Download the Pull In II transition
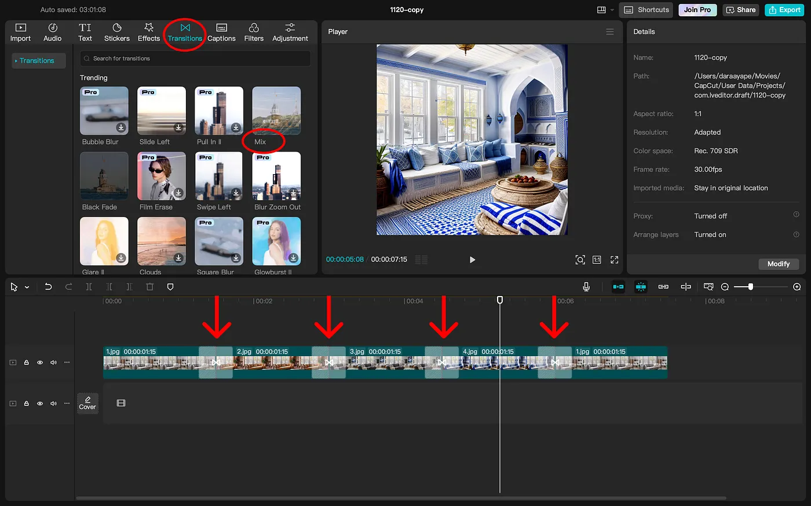The height and width of the screenshot is (506, 811). pos(236,128)
